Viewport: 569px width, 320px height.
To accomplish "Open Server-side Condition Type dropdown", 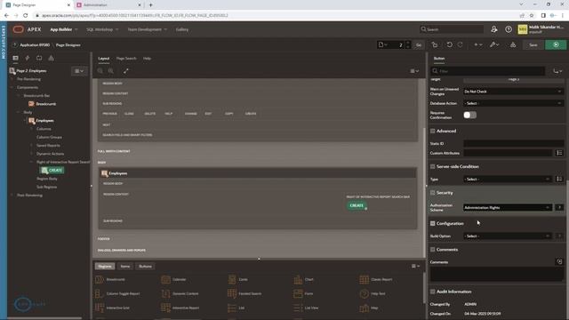I will pyautogui.click(x=508, y=180).
